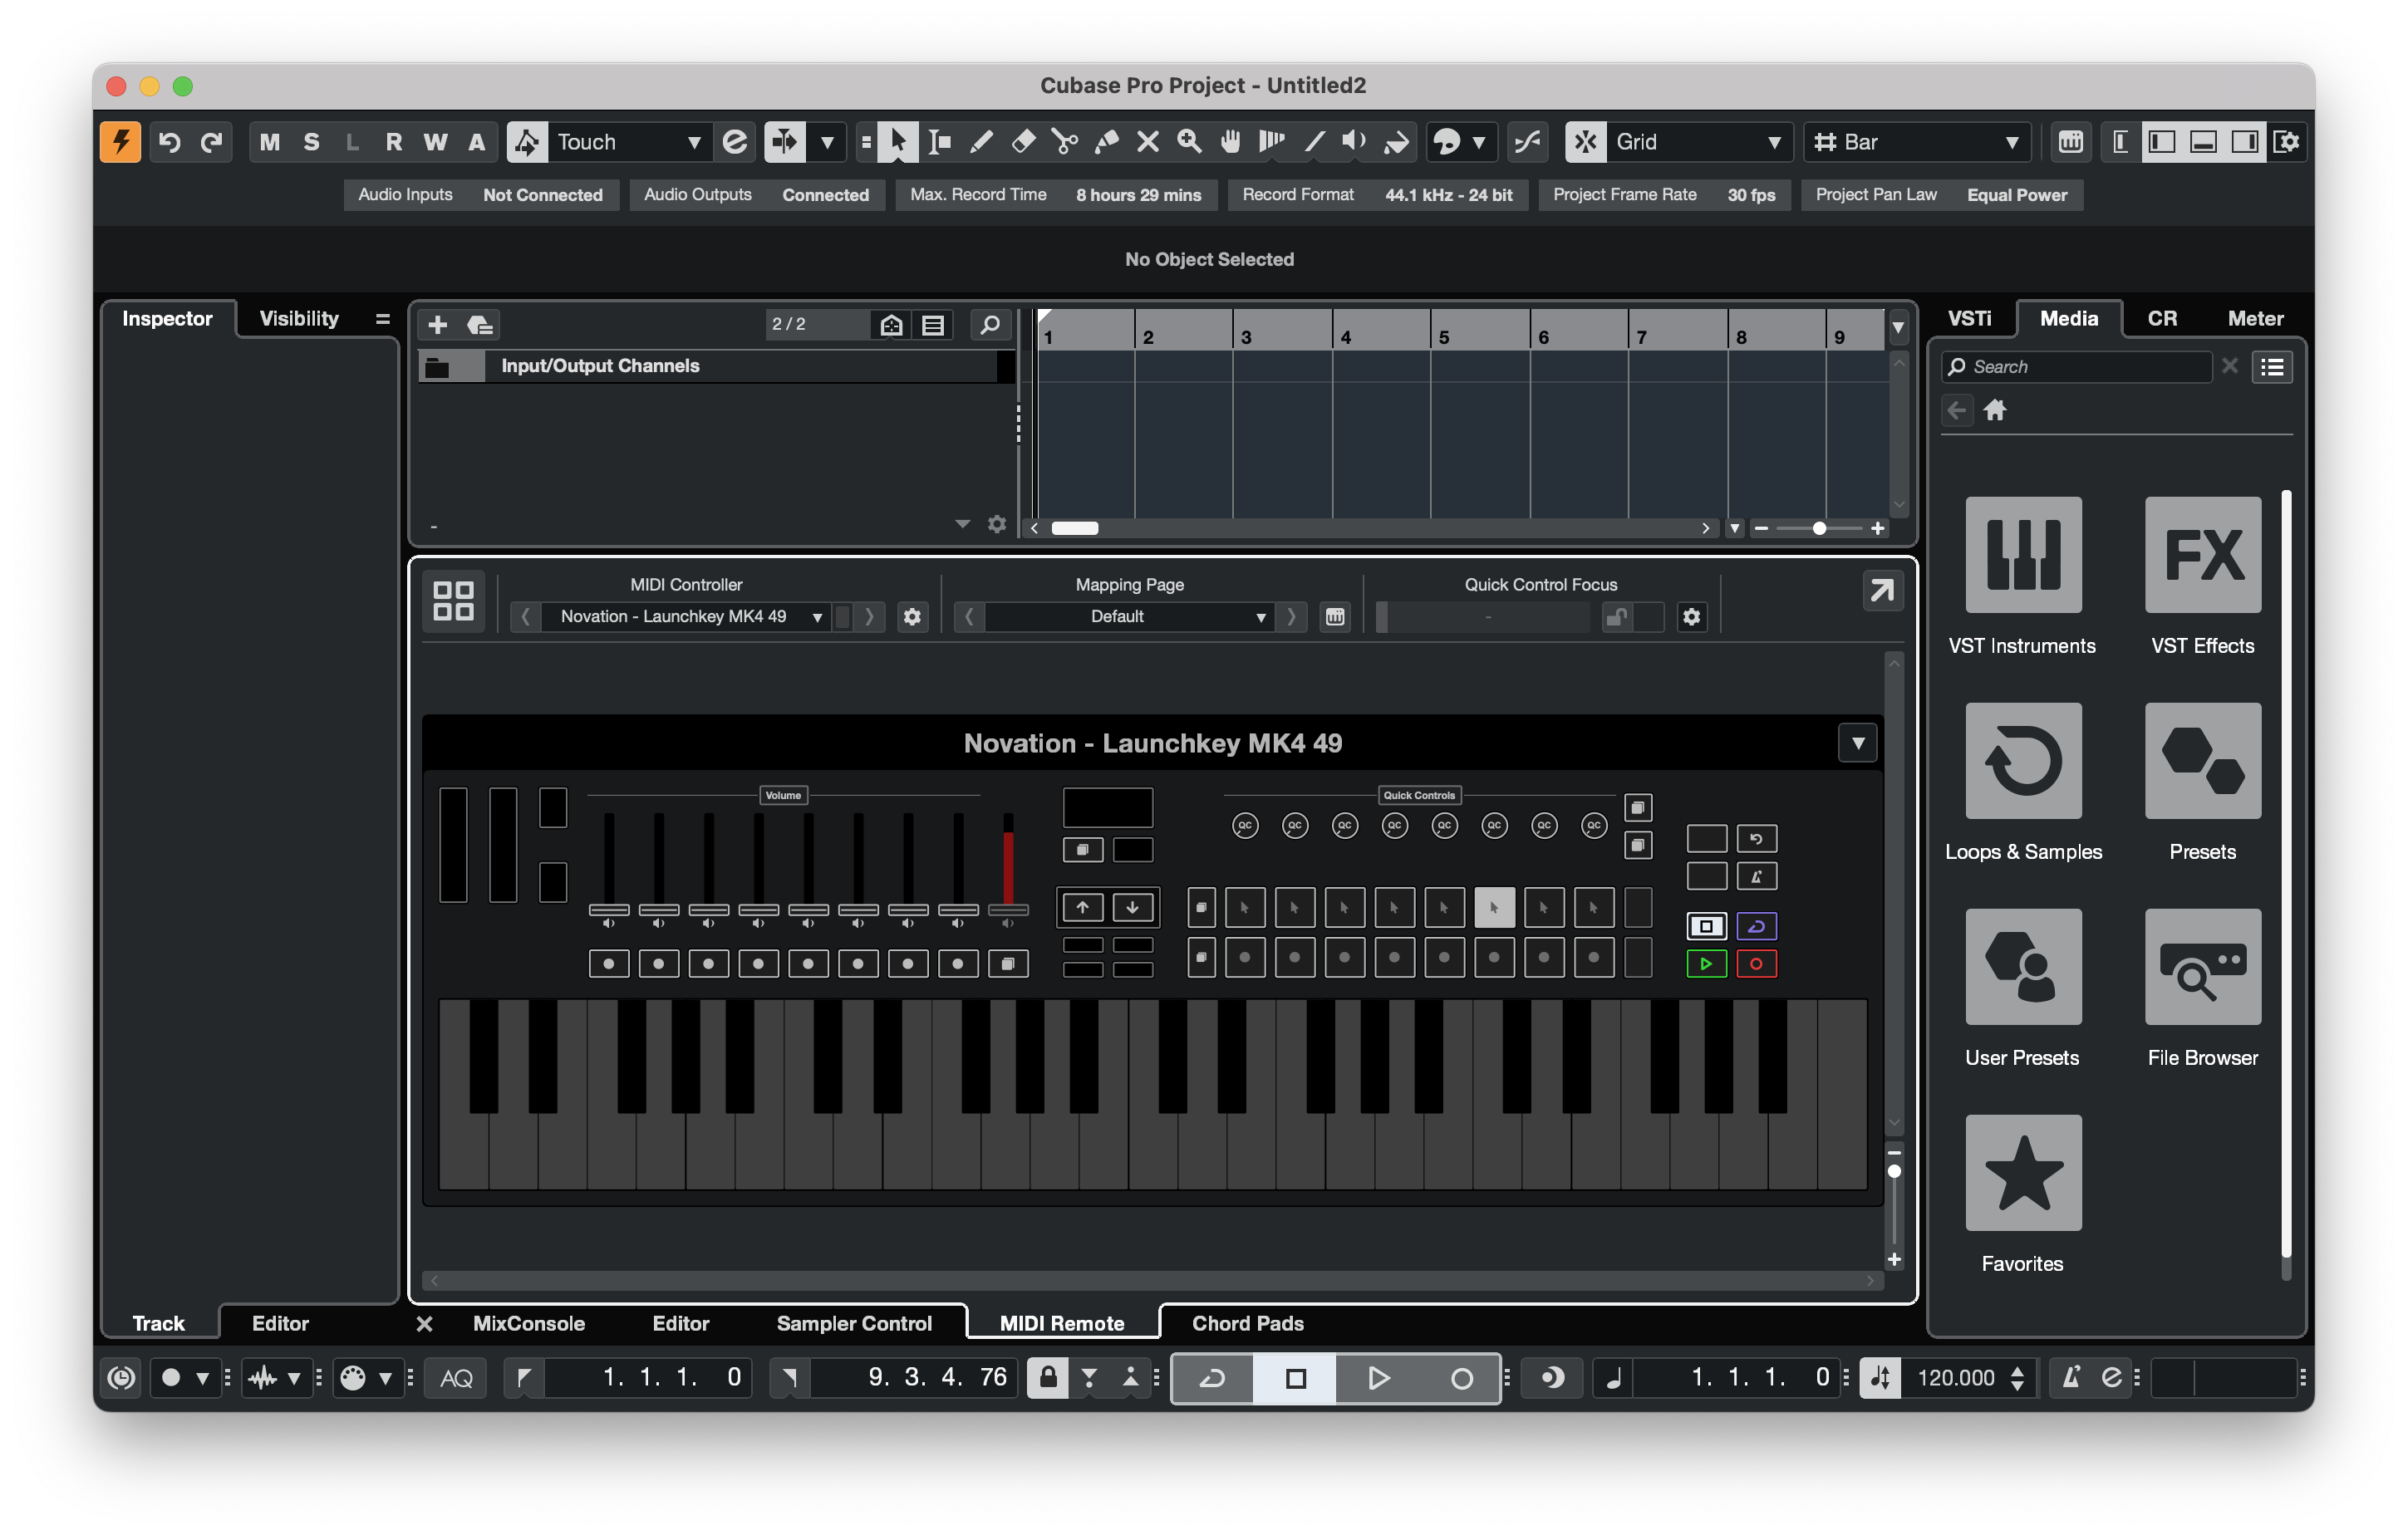Image resolution: width=2408 pixels, height=1535 pixels.
Task: Click the Media rack home icon
Action: [1995, 409]
